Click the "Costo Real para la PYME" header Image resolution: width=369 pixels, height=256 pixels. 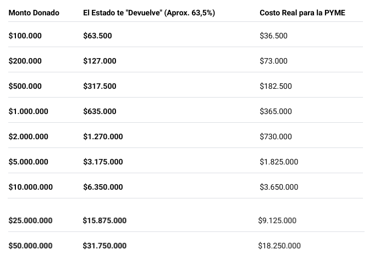point(302,13)
